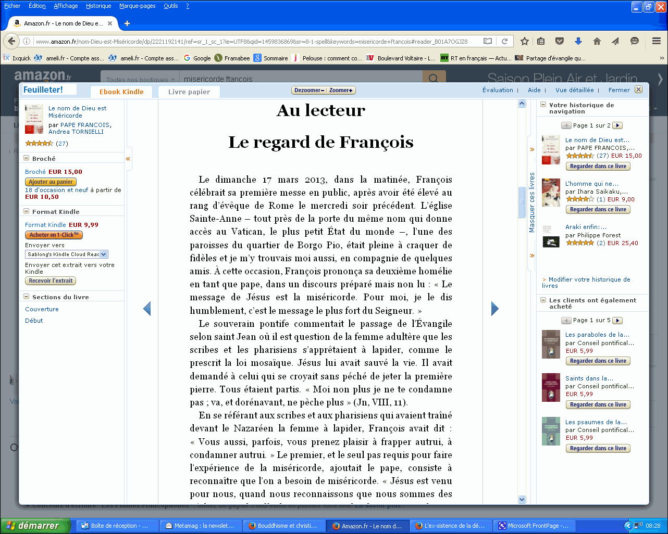Open Araki enfin cover thumbnail
This screenshot has height=534, width=668.
click(x=551, y=237)
